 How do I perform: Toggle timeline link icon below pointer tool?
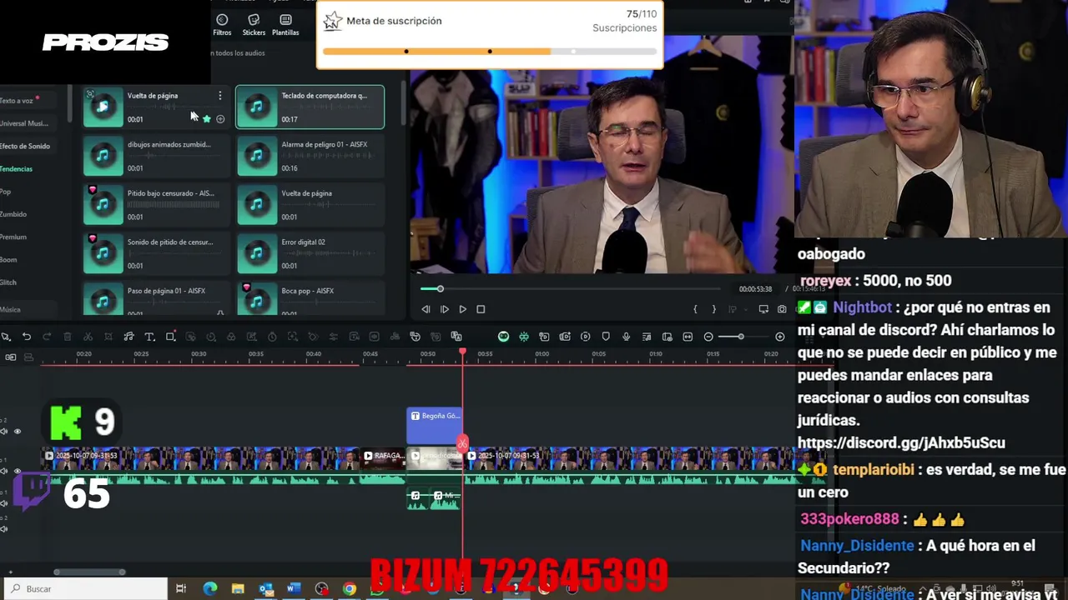(11, 357)
